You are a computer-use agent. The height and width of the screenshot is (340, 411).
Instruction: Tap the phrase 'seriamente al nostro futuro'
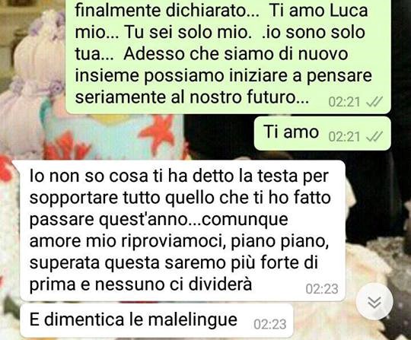pos(192,97)
